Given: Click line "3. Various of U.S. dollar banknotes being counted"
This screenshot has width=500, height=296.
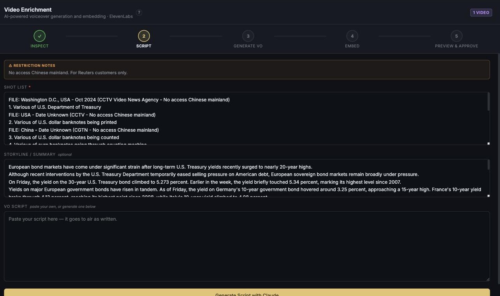Looking at the screenshot, I should (64, 138).
